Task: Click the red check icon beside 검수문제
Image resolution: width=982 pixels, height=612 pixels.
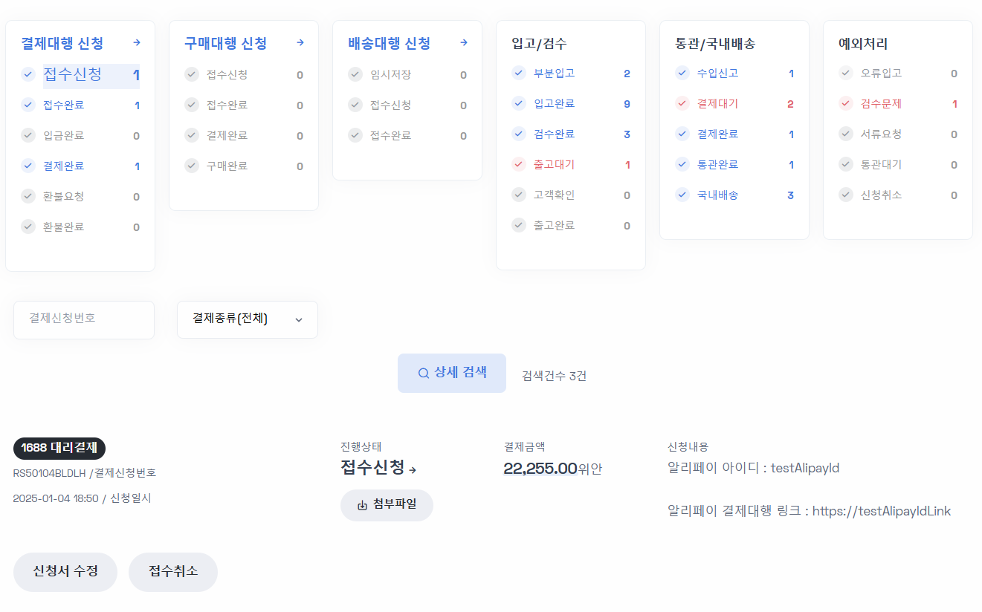Action: coord(845,103)
